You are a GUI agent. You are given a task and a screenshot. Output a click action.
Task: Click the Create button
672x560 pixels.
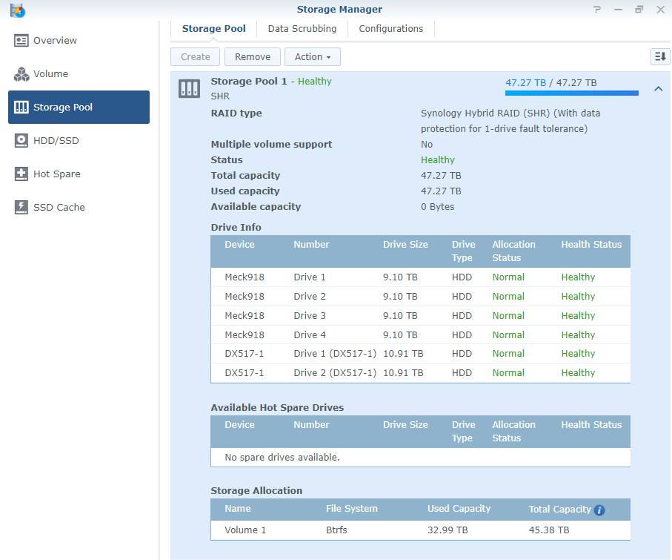click(195, 56)
